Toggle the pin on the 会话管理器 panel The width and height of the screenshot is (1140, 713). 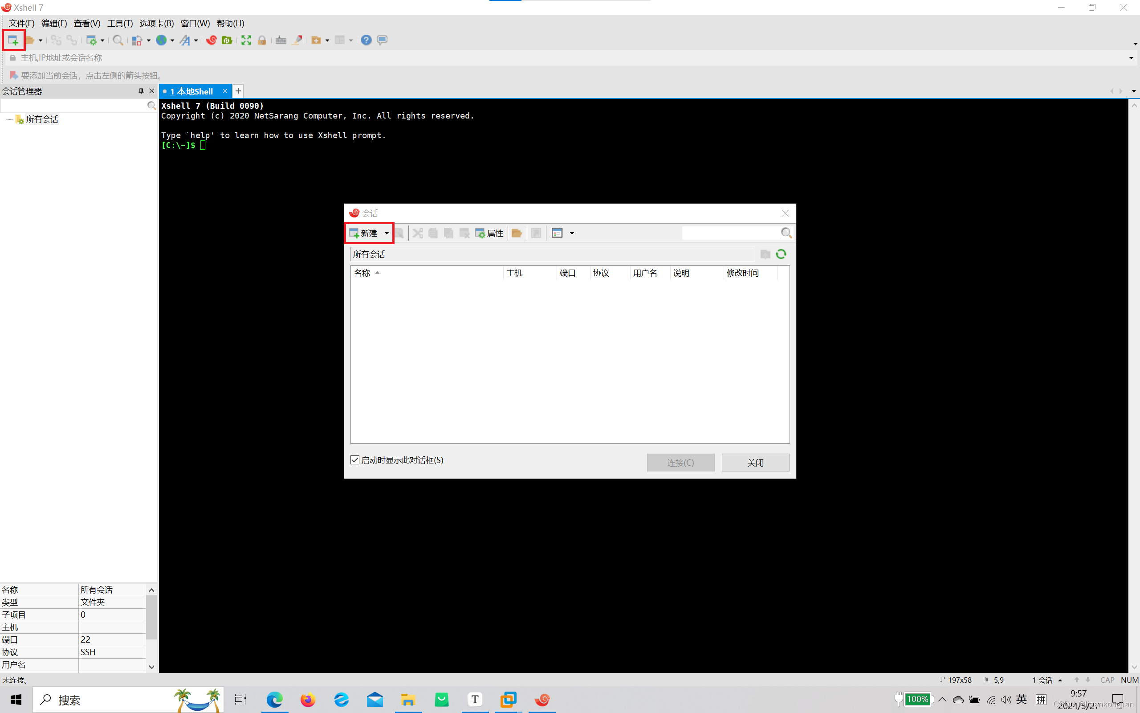(140, 91)
